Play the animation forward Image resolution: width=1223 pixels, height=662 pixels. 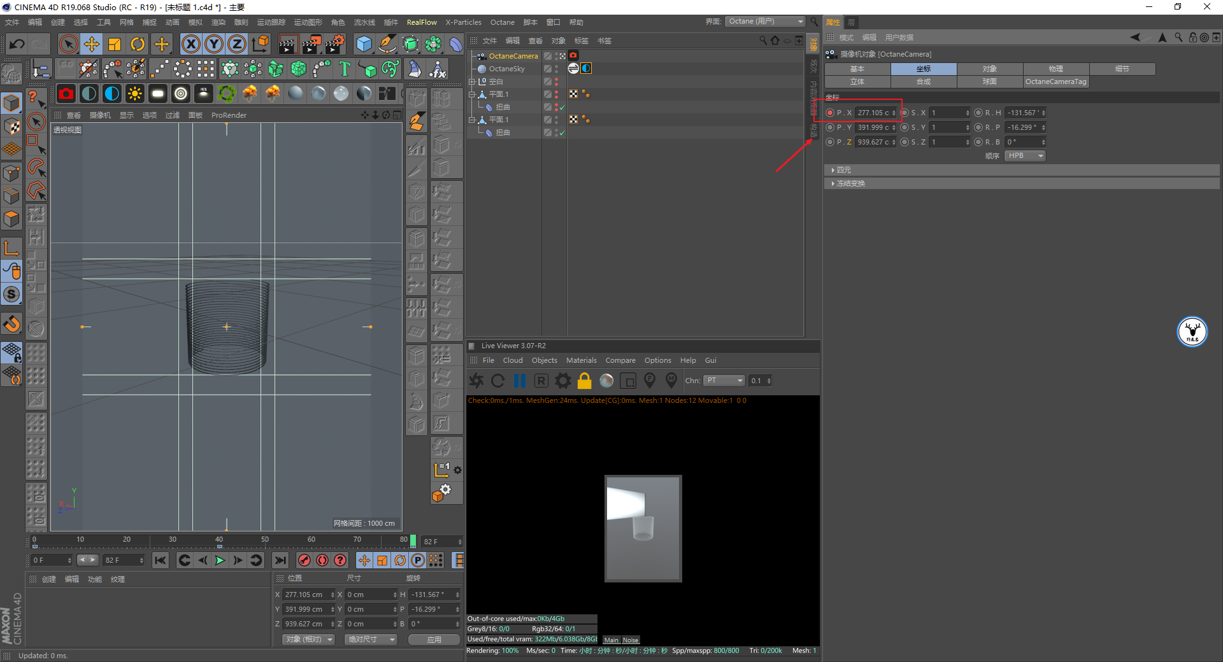[220, 560]
